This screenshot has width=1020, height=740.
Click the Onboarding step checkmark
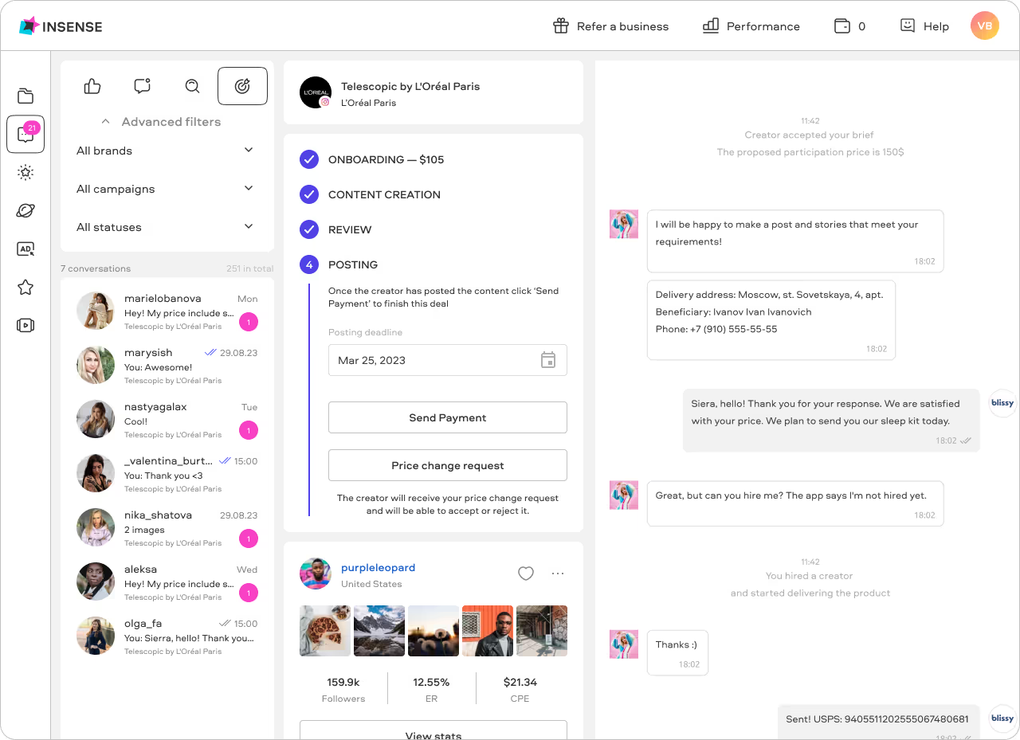pos(309,159)
